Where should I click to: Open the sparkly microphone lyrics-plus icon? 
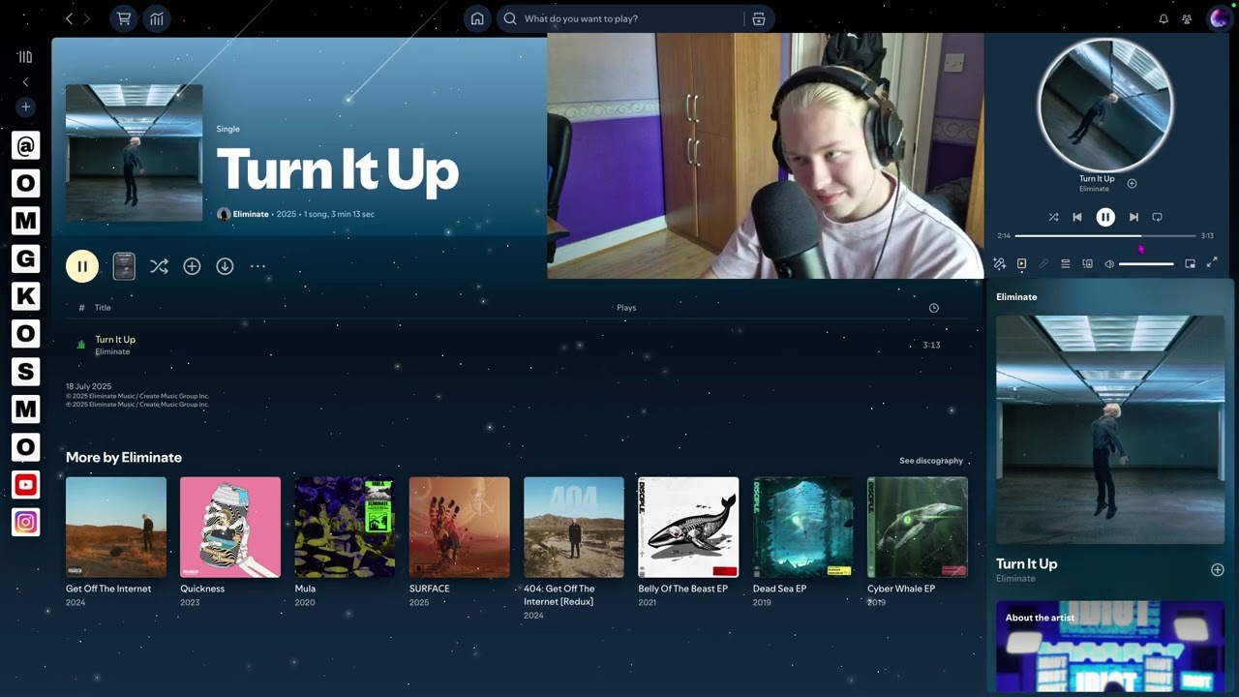[999, 263]
